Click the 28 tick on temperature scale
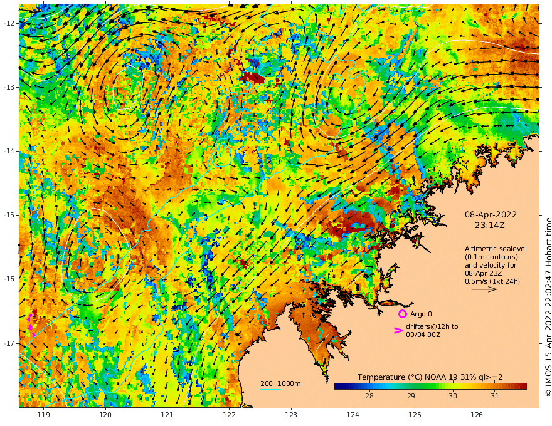The height and width of the screenshot is (426, 552). [x=369, y=396]
